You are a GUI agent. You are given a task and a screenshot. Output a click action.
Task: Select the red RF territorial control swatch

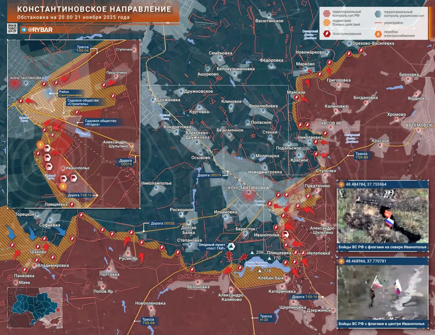click(327, 14)
